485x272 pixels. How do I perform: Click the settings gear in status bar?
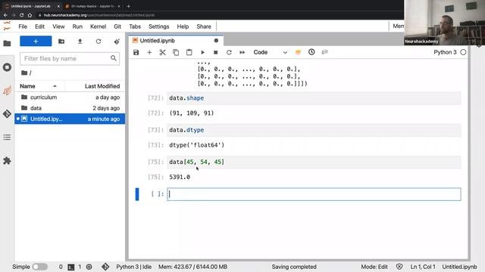click(89, 267)
